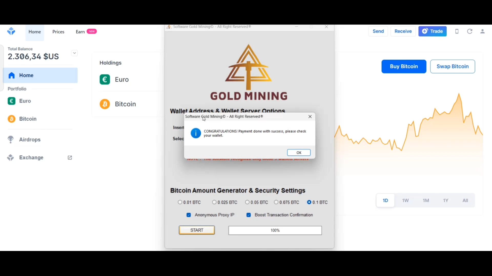Viewport: 492px width, 276px height.
Task: Open the Earn tab
Action: pos(80,32)
